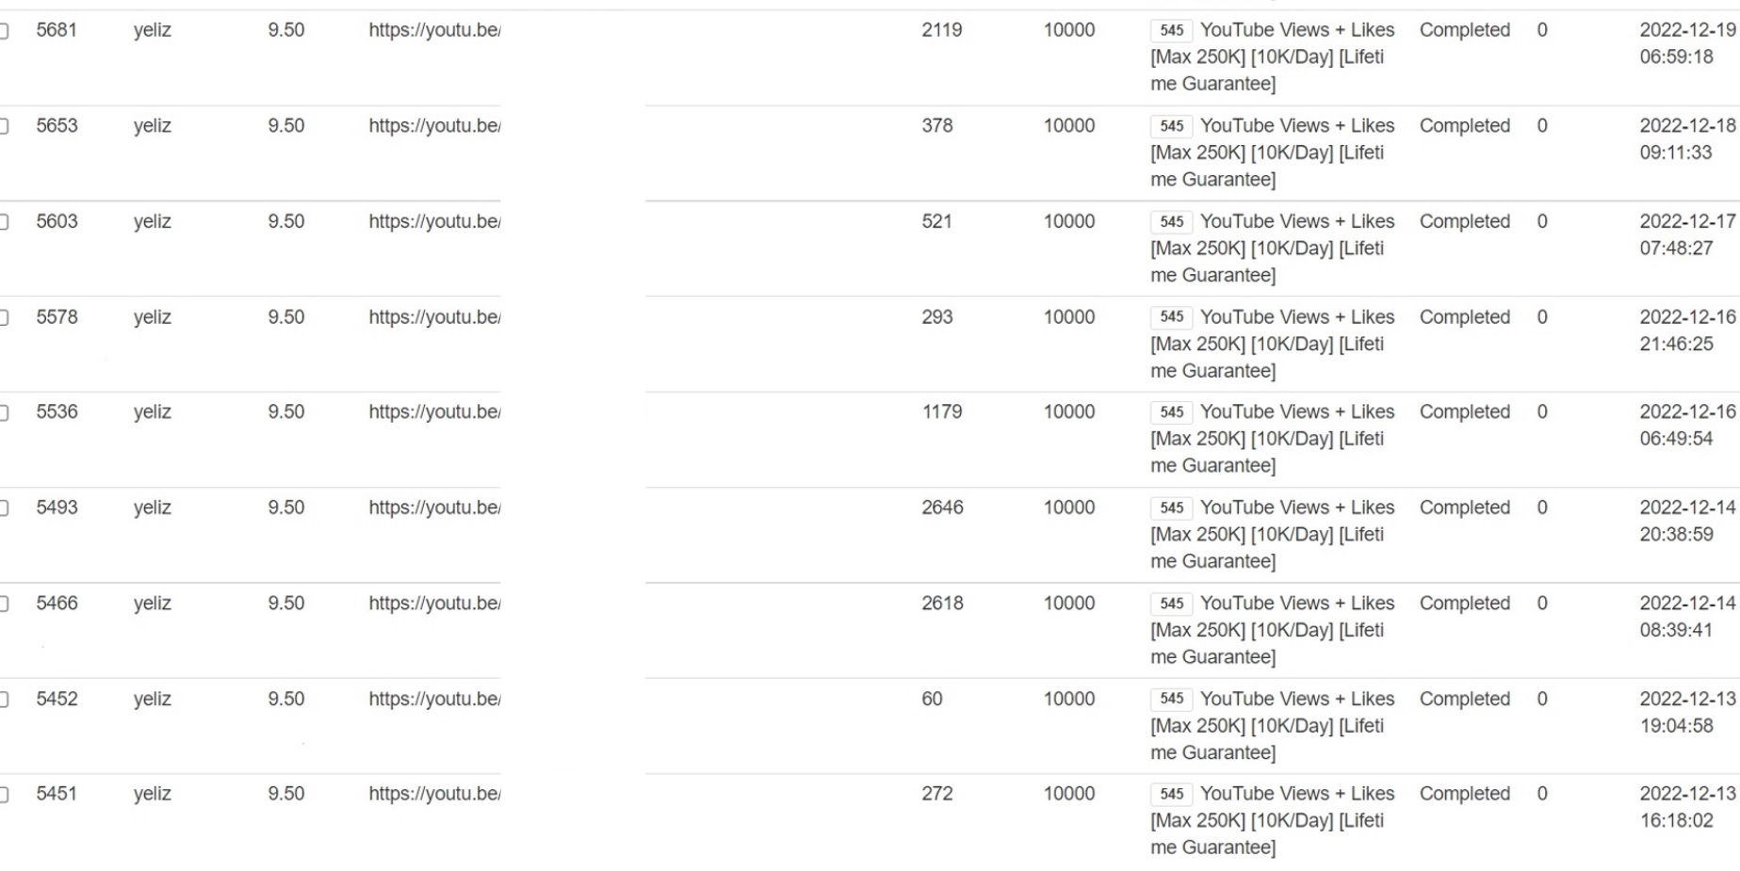This screenshot has width=1740, height=871.
Task: Click the date 2022-12-19 06:59:18
Action: coord(1687,43)
